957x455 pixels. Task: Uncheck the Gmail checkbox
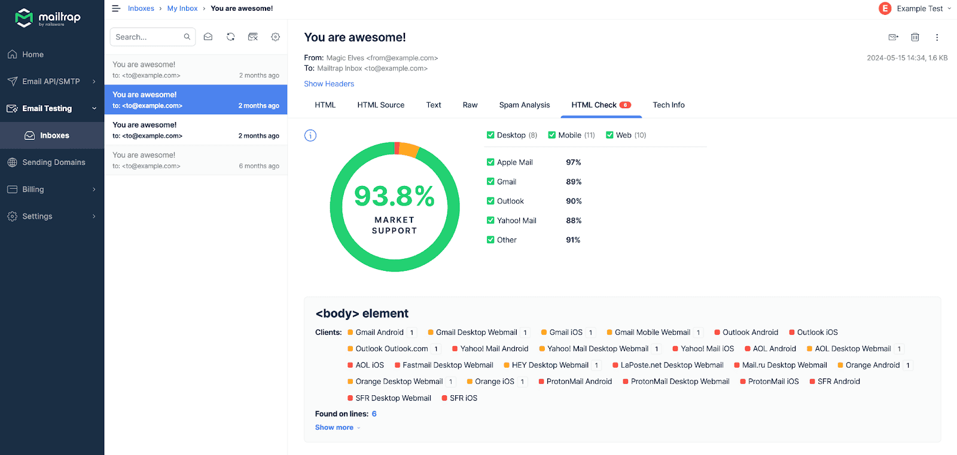tap(490, 182)
